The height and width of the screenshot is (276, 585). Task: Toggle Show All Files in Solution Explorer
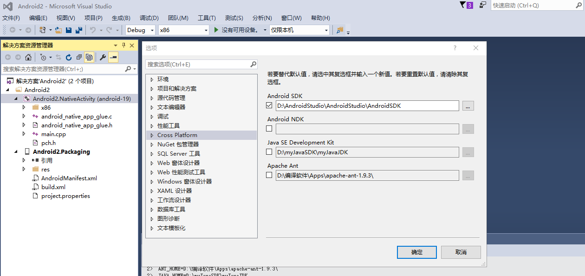click(x=89, y=57)
